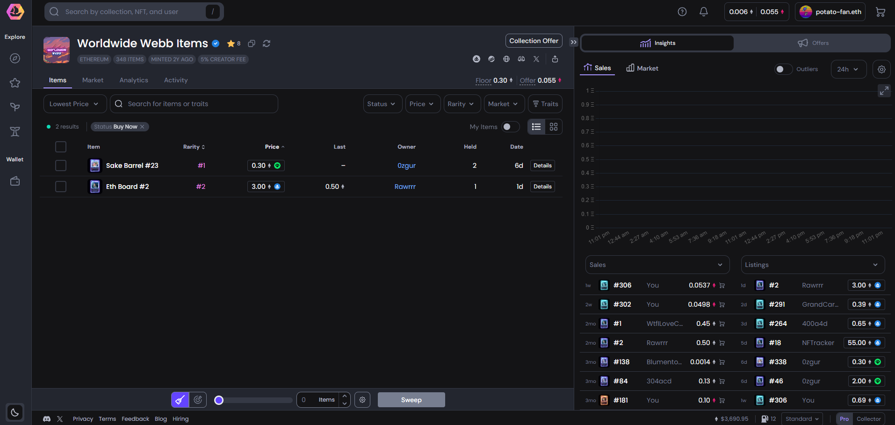Viewport: 895px width, 425px height.
Task: Open the notifications bell
Action: 704,12
